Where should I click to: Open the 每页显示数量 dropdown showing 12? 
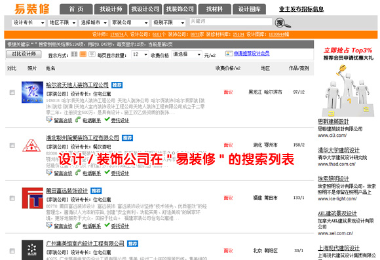click(140, 54)
